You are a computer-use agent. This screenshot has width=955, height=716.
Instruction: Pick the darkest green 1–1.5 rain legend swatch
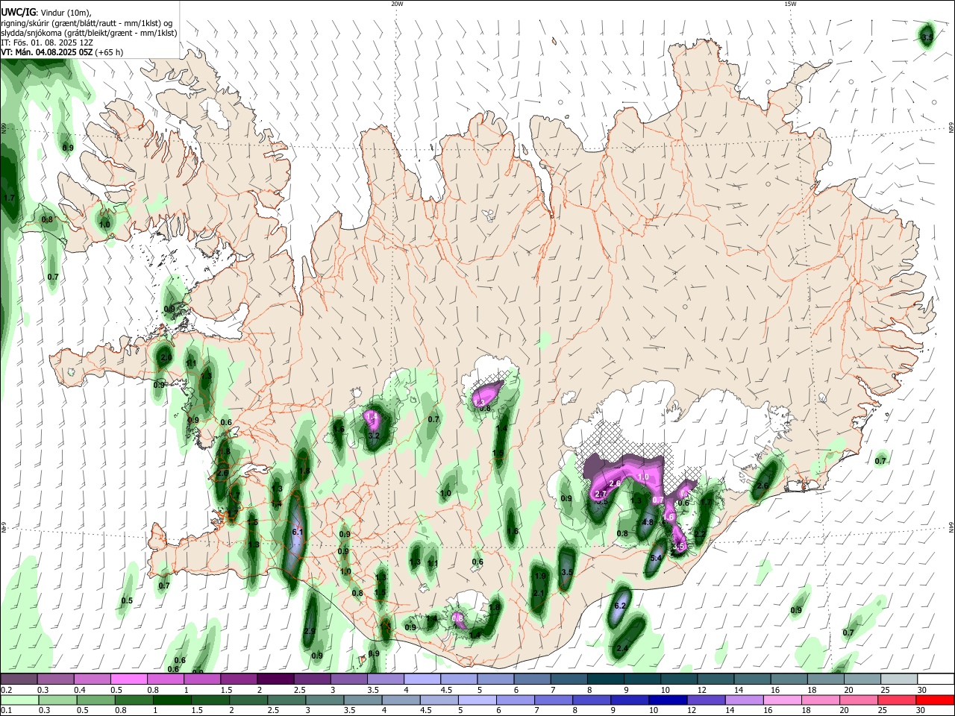pyautogui.click(x=172, y=700)
